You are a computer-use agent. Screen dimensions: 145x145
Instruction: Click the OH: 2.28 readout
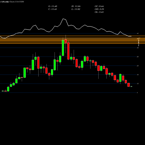[x=99, y=9]
